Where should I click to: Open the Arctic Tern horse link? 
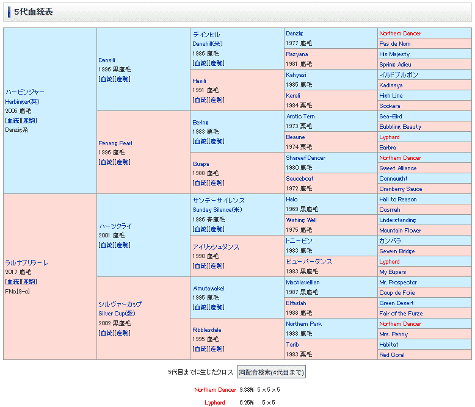point(300,117)
